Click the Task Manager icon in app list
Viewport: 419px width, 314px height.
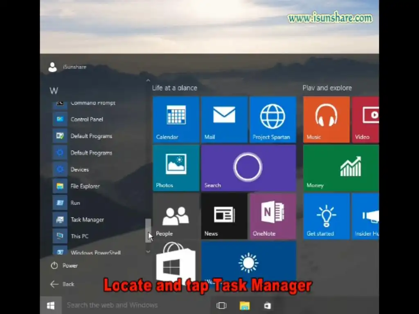pos(60,220)
